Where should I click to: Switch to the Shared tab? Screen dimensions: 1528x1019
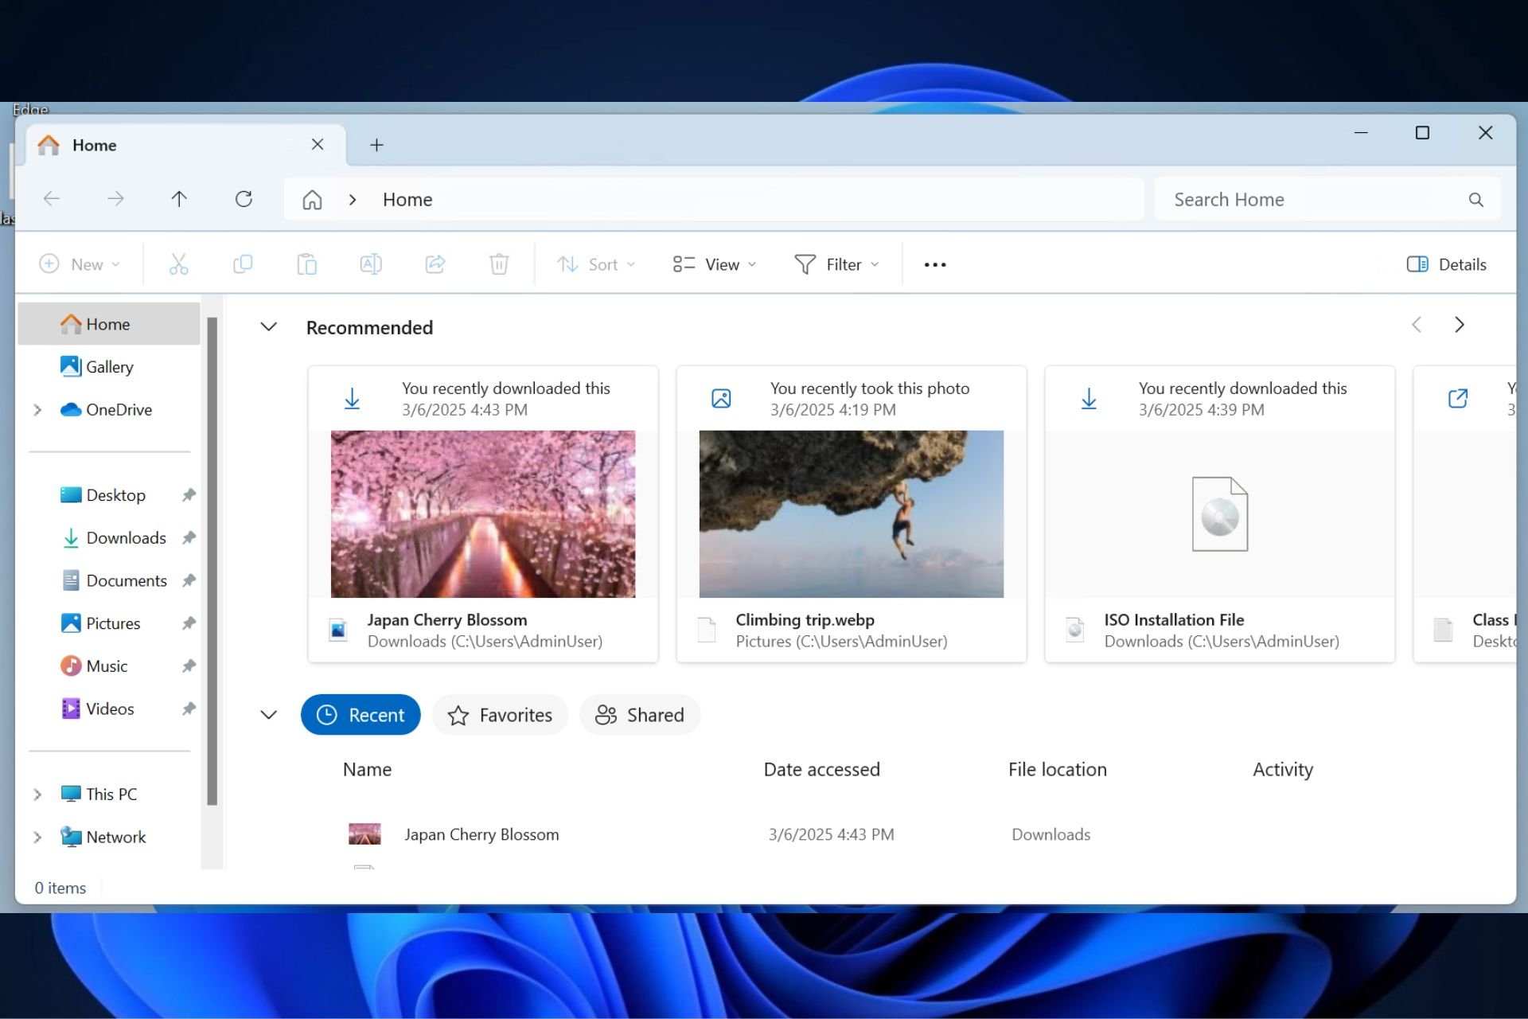click(640, 715)
